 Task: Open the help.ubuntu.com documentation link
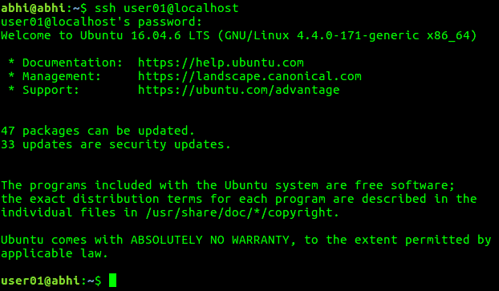[221, 63]
